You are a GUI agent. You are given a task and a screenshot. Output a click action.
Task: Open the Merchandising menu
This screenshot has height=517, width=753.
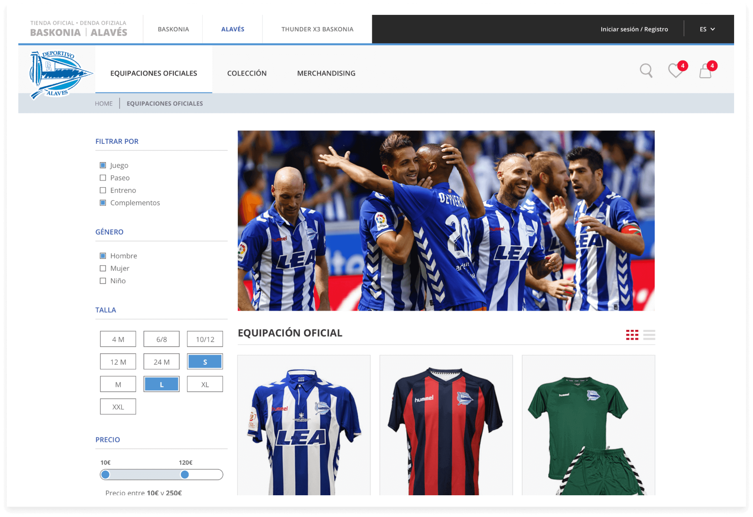(326, 73)
